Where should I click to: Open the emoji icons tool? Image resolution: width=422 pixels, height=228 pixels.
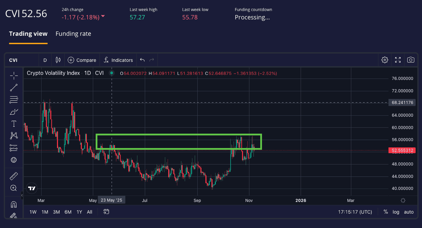tap(14, 160)
